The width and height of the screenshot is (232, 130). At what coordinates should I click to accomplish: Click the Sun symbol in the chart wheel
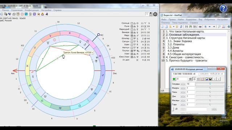[x=54, y=40]
